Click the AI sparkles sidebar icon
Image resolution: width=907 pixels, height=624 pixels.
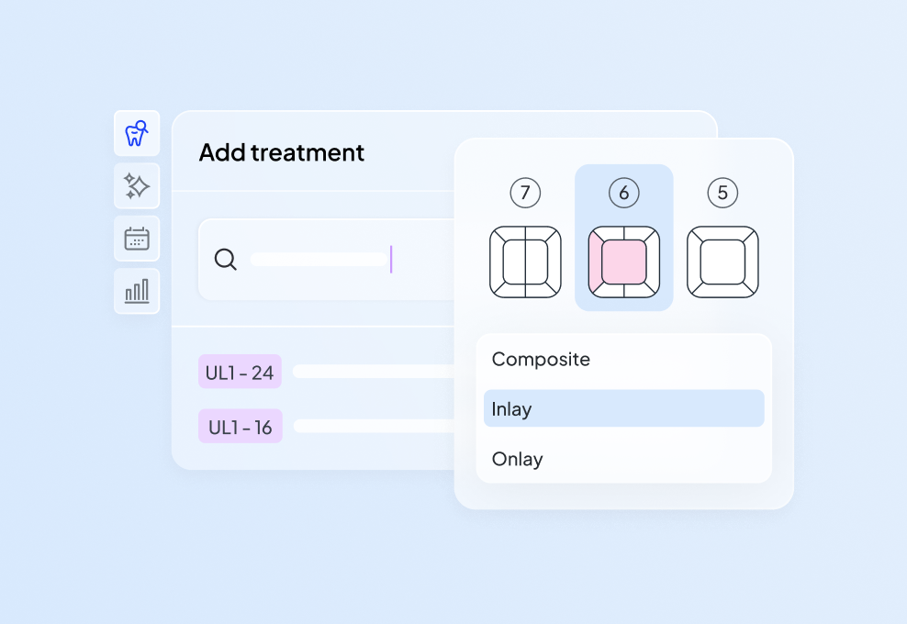click(137, 186)
